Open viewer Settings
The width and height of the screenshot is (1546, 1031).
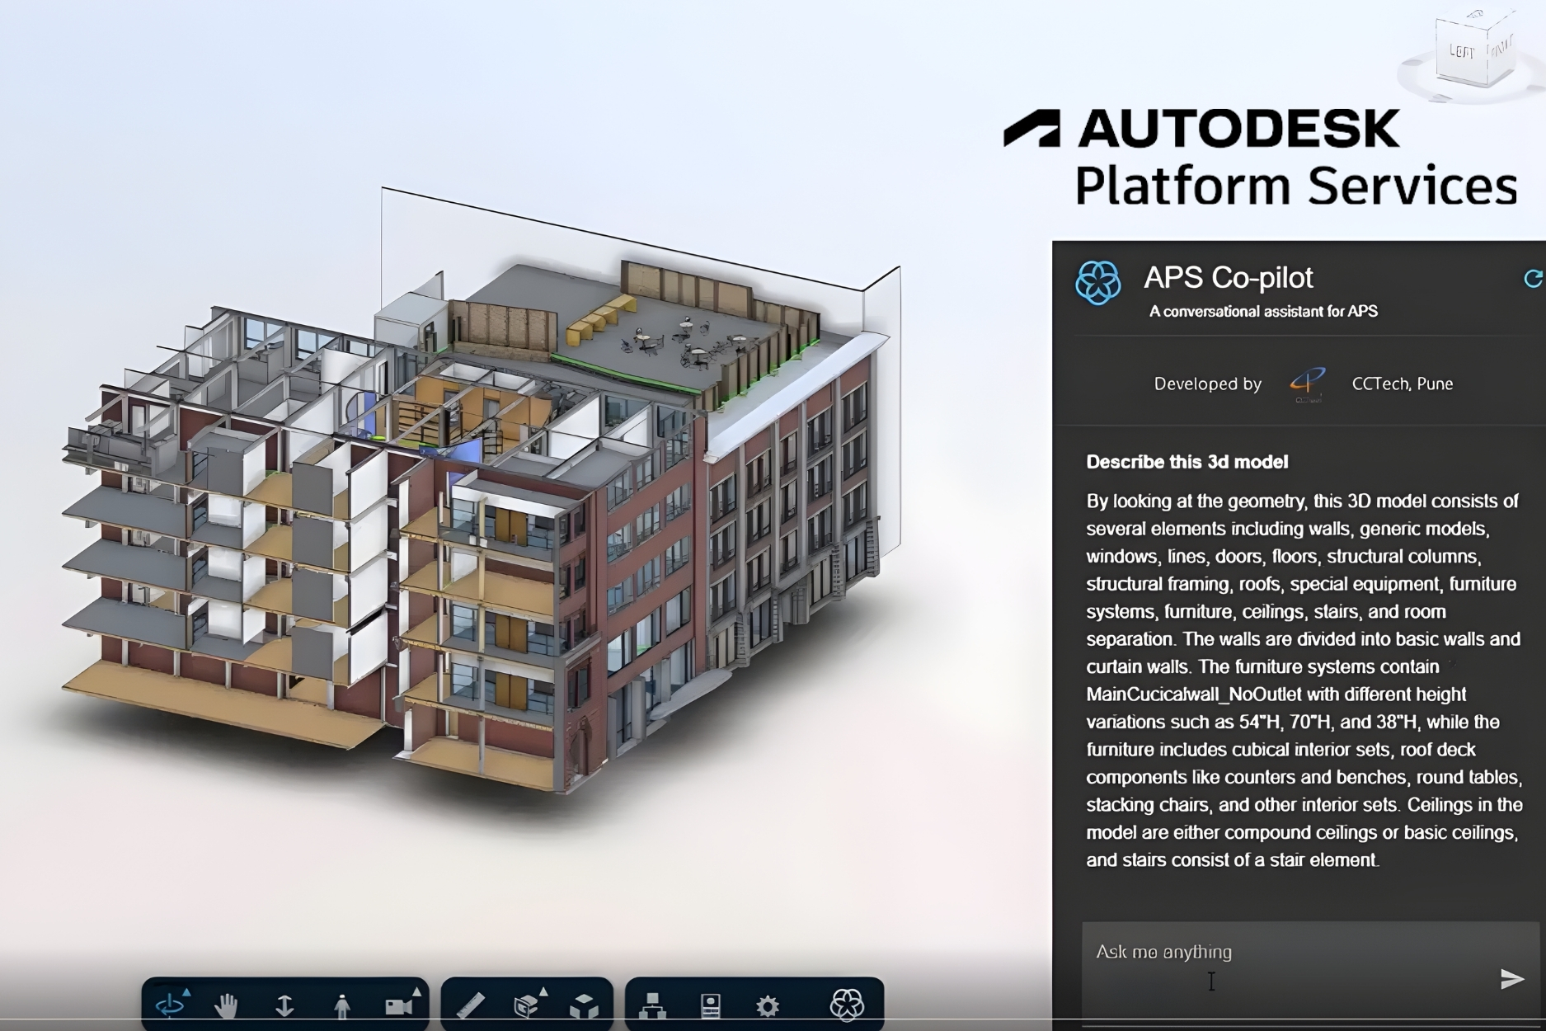(766, 1005)
